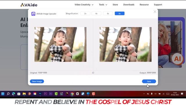The width and height of the screenshot is (186, 105).
Task: Open the notification center icon
Action: pos(182,94)
